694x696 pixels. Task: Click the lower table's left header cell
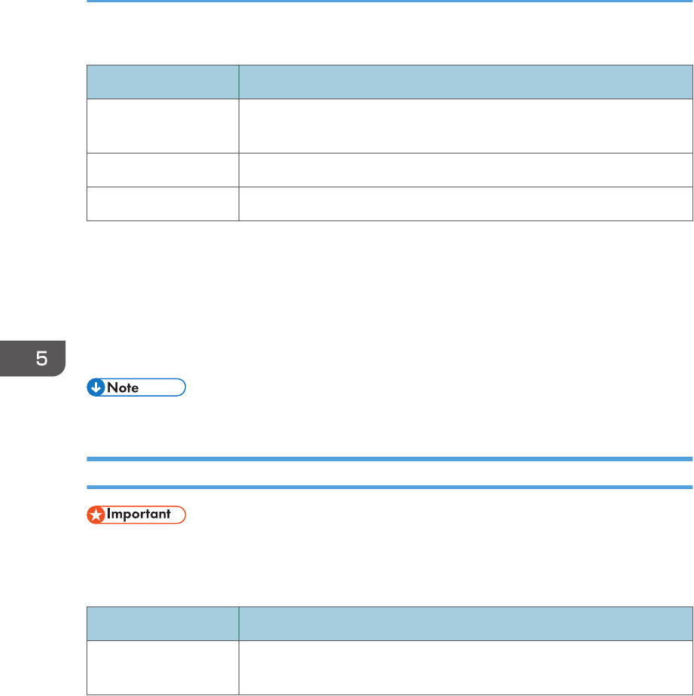tap(163, 623)
